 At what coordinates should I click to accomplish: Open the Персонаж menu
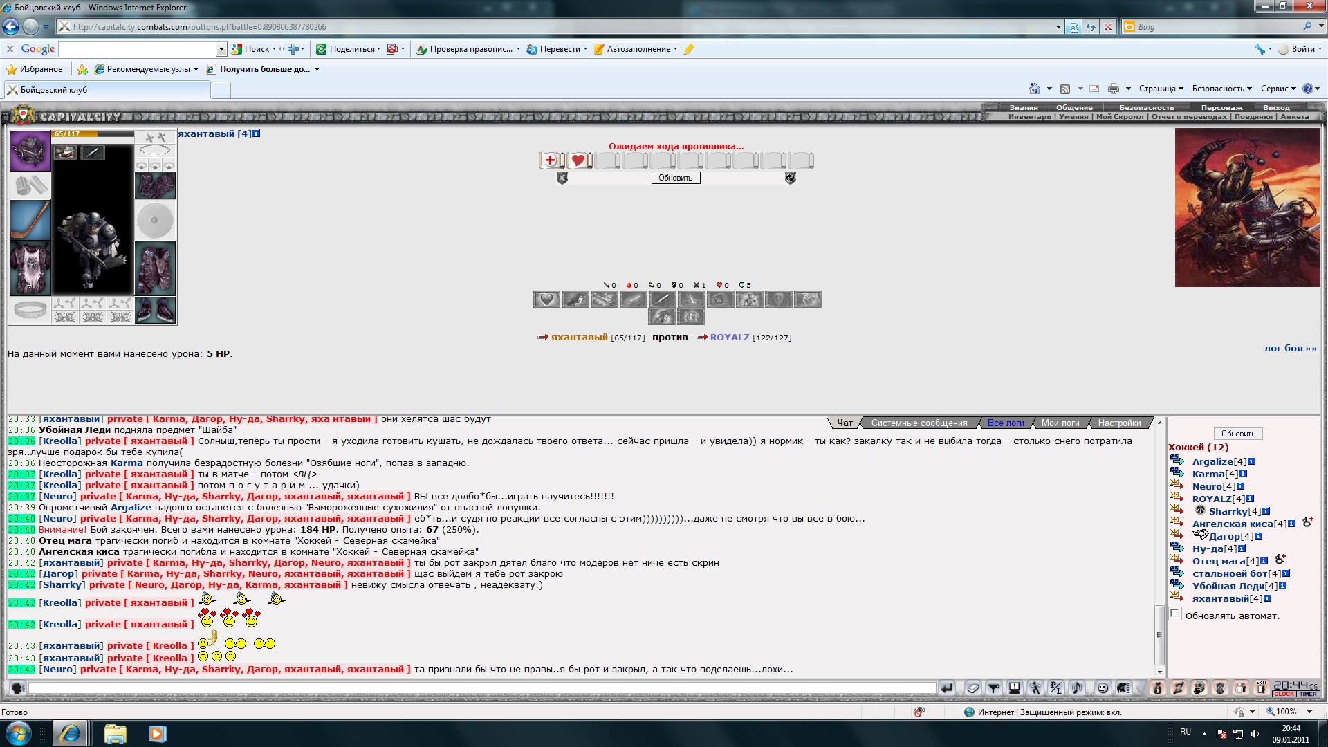coord(1221,107)
